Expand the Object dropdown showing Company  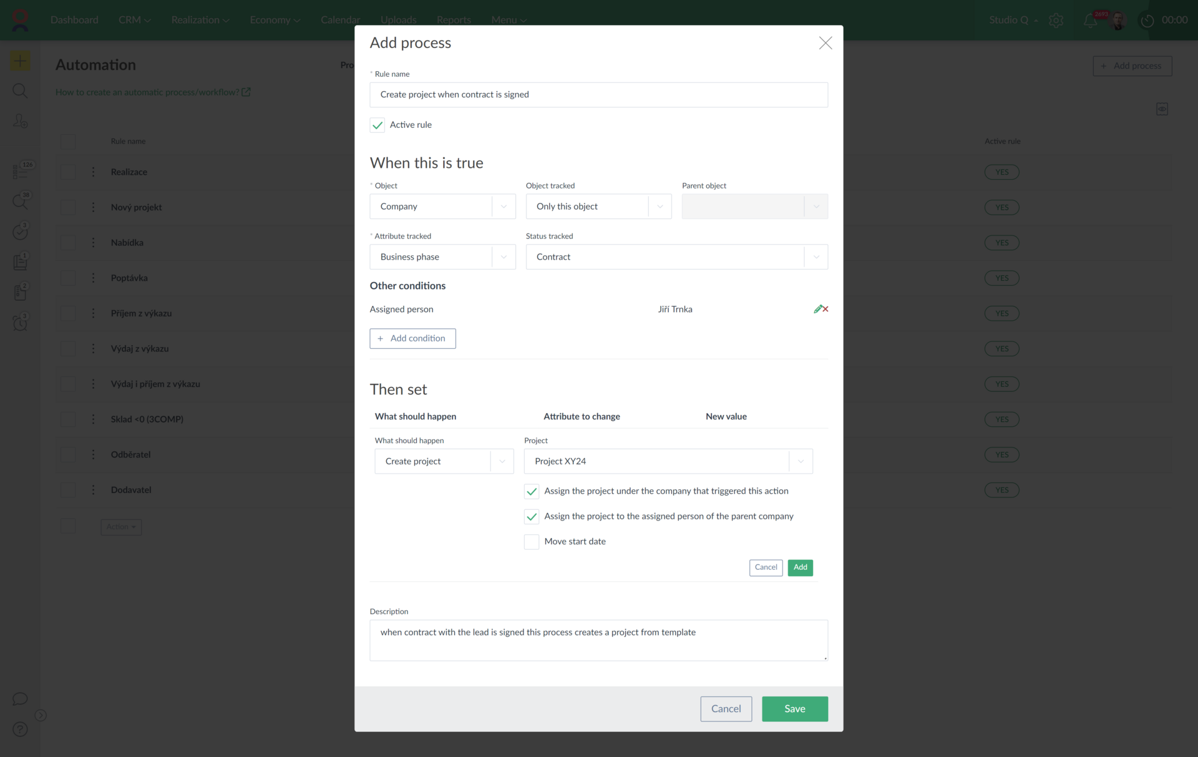tap(442, 207)
